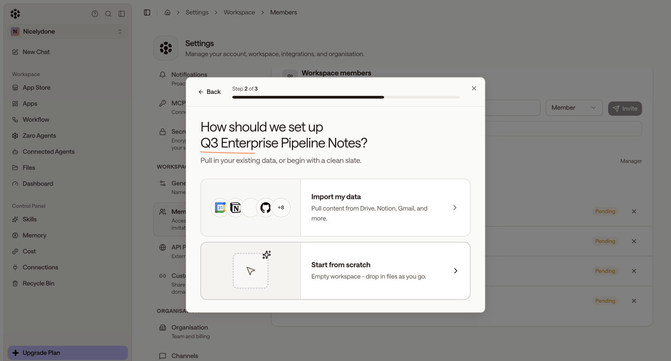Click the Upgrade Plan button
Image resolution: width=671 pixels, height=361 pixels.
[x=67, y=353]
